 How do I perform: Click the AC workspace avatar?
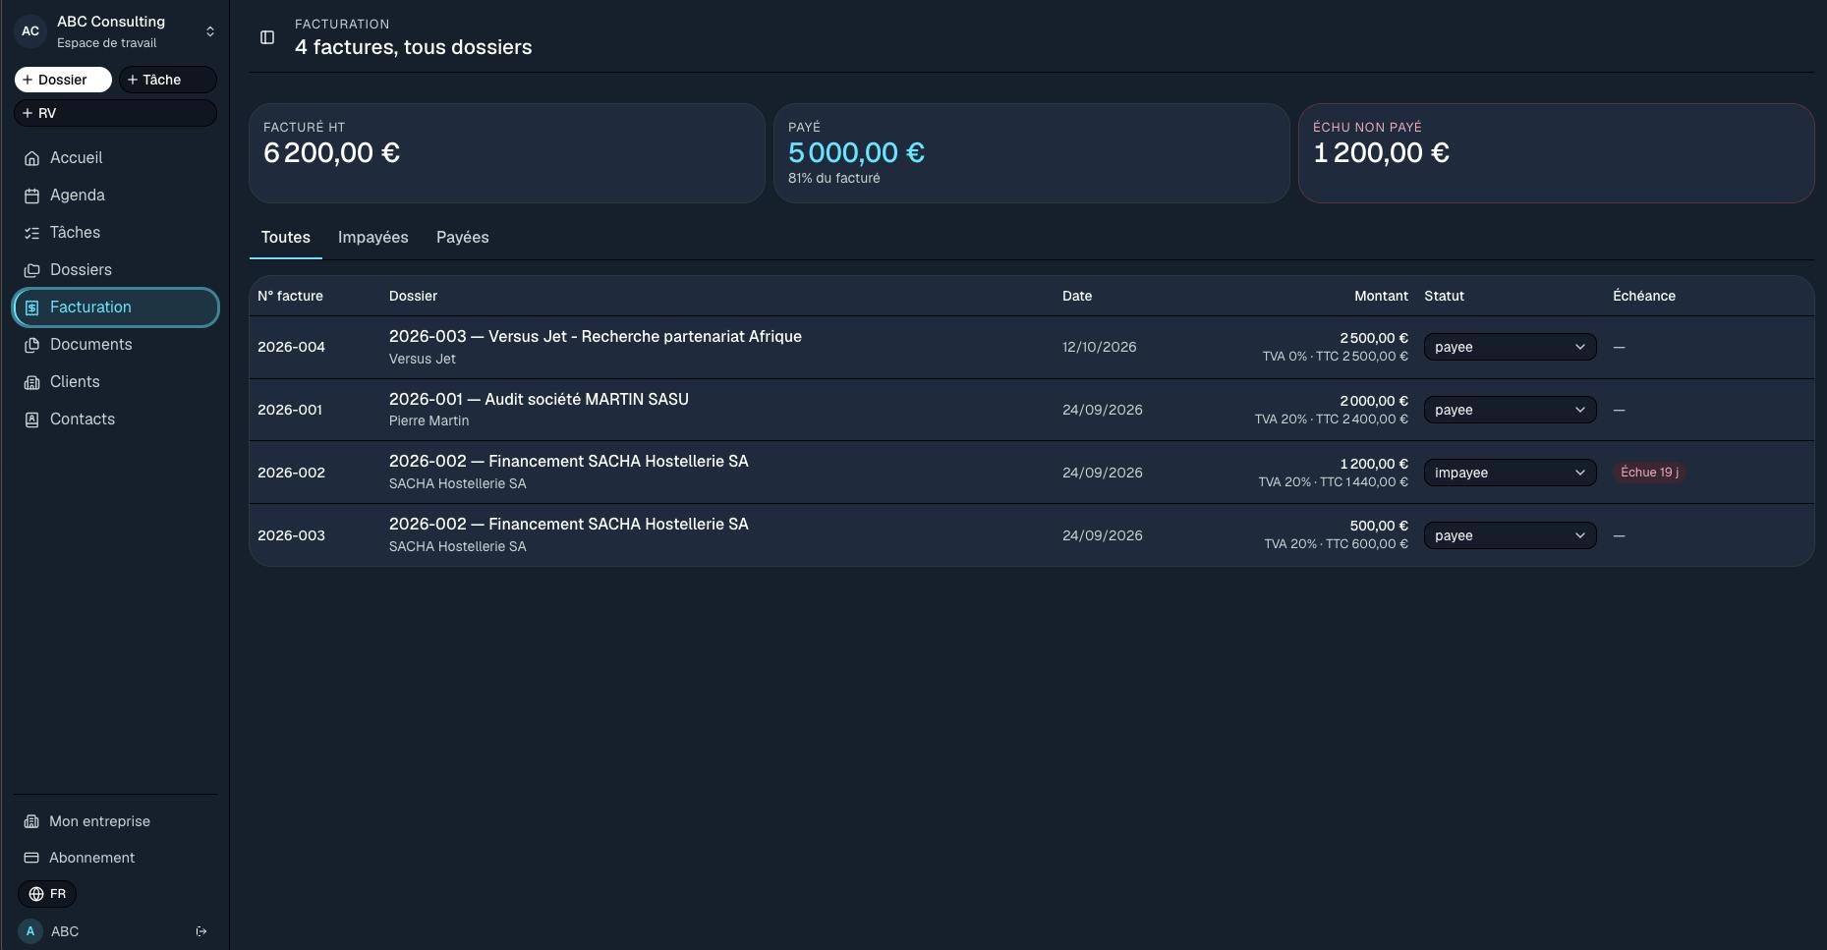click(30, 31)
